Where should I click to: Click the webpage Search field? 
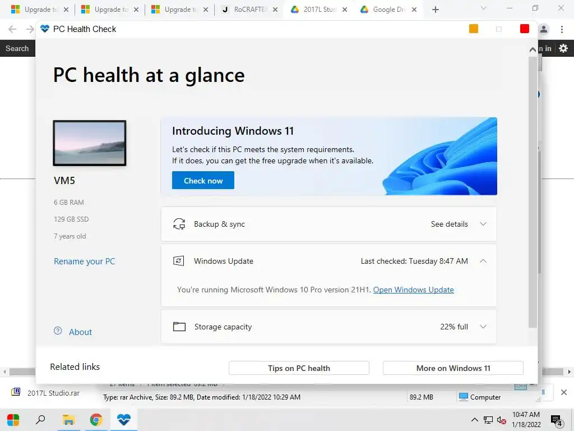17,48
